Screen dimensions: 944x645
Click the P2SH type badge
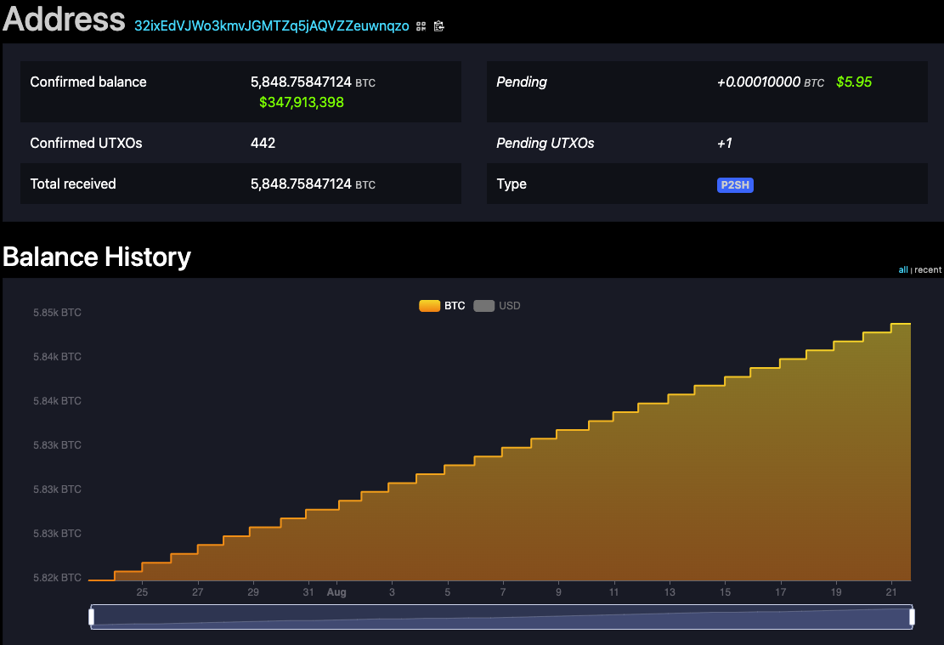[735, 185]
